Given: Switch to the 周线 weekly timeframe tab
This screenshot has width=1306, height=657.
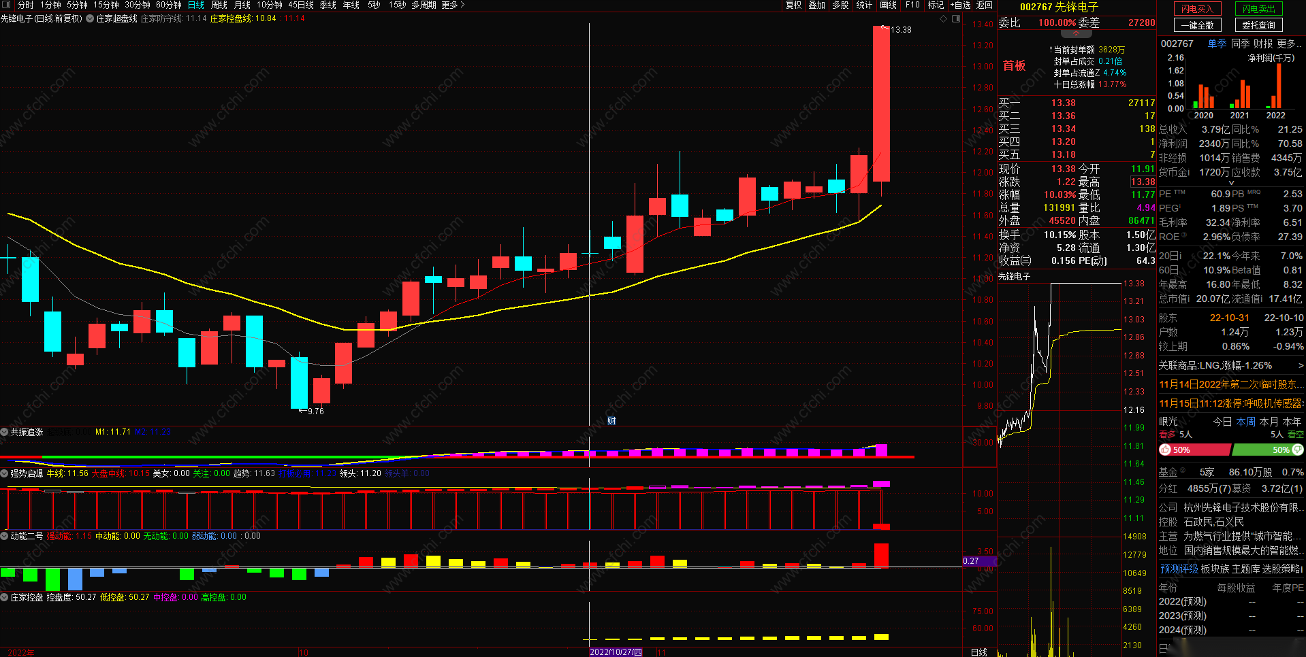Looking at the screenshot, I should coord(219,5).
